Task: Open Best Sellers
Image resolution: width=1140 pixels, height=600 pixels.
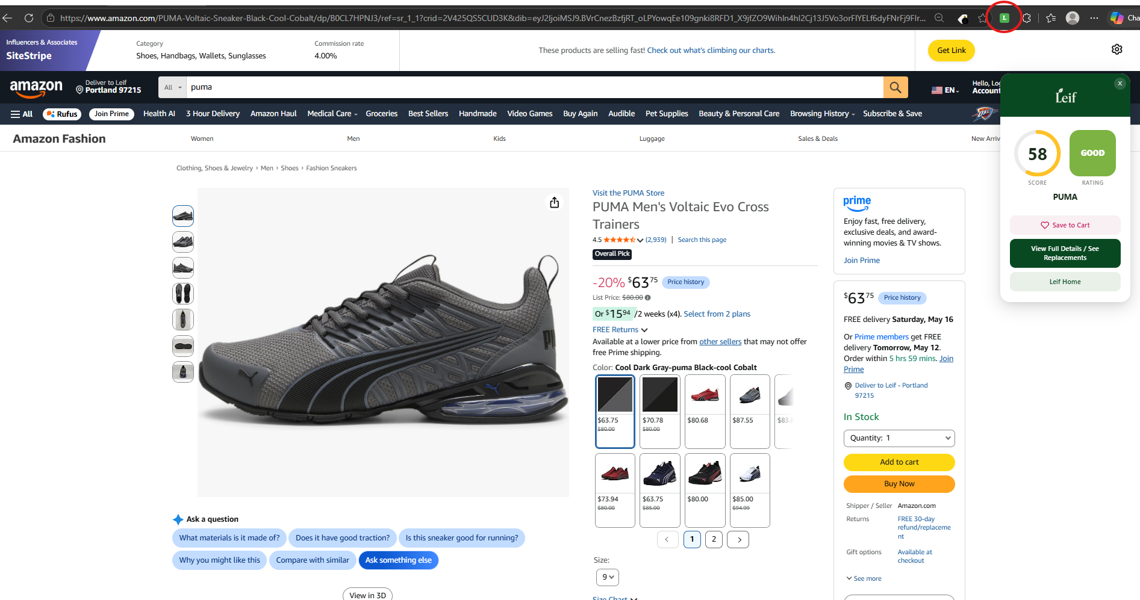Action: point(428,114)
